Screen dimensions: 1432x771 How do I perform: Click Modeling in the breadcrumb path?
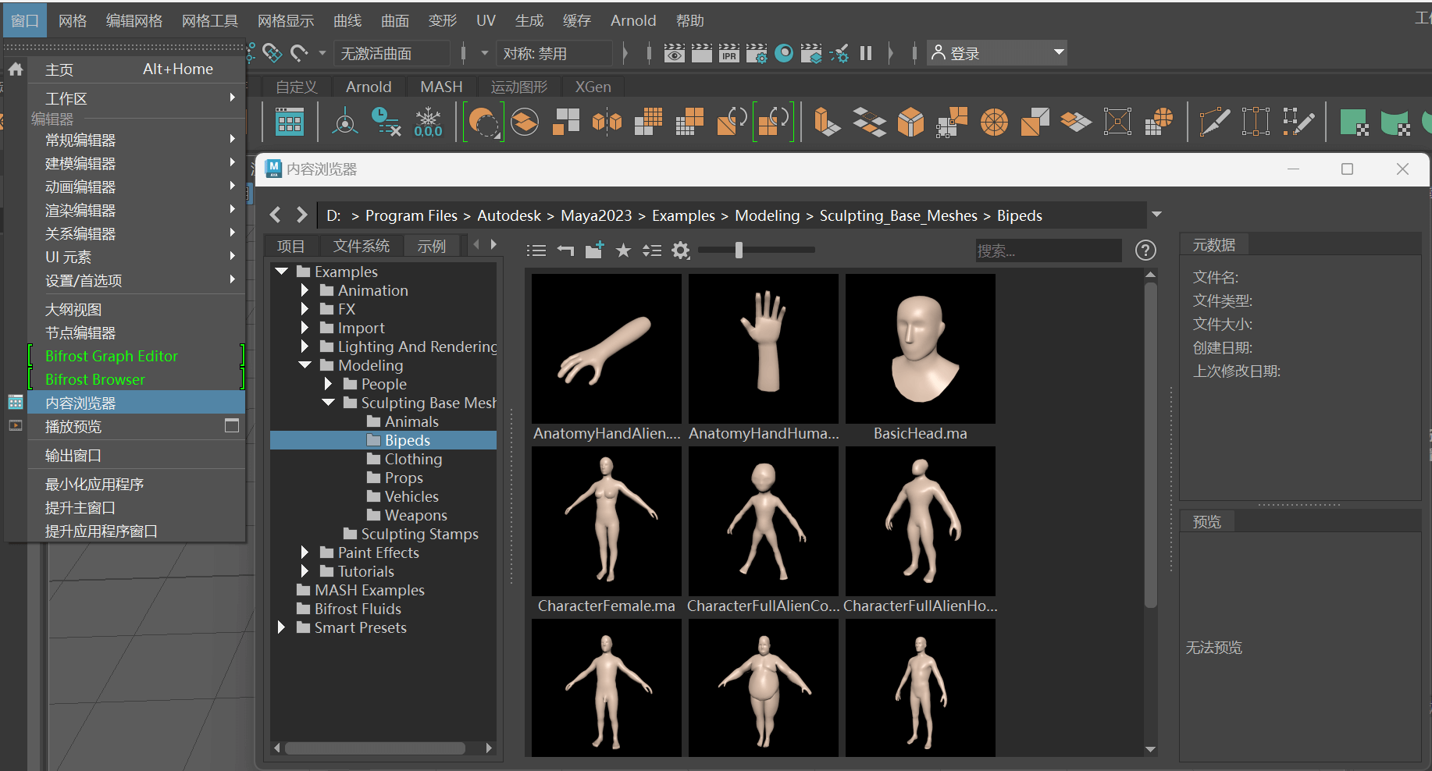point(768,215)
